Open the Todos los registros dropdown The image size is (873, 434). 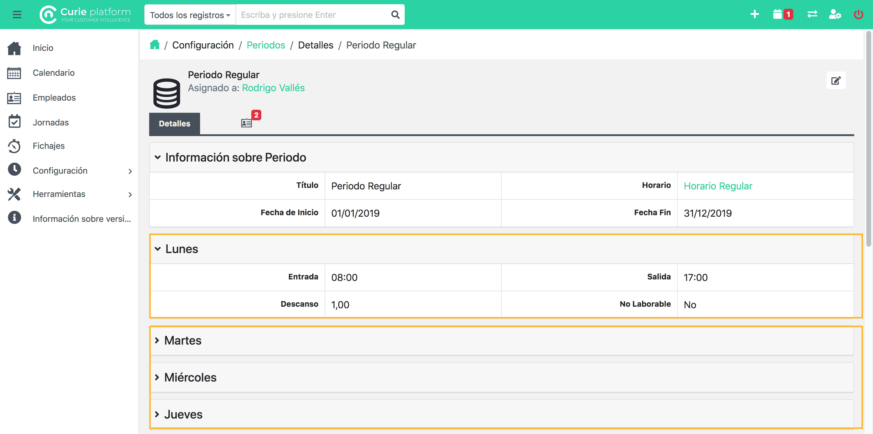(x=190, y=15)
